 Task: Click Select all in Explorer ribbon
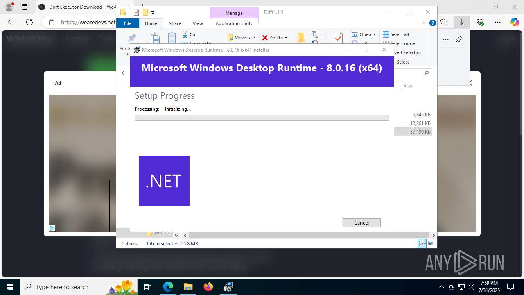point(396,34)
